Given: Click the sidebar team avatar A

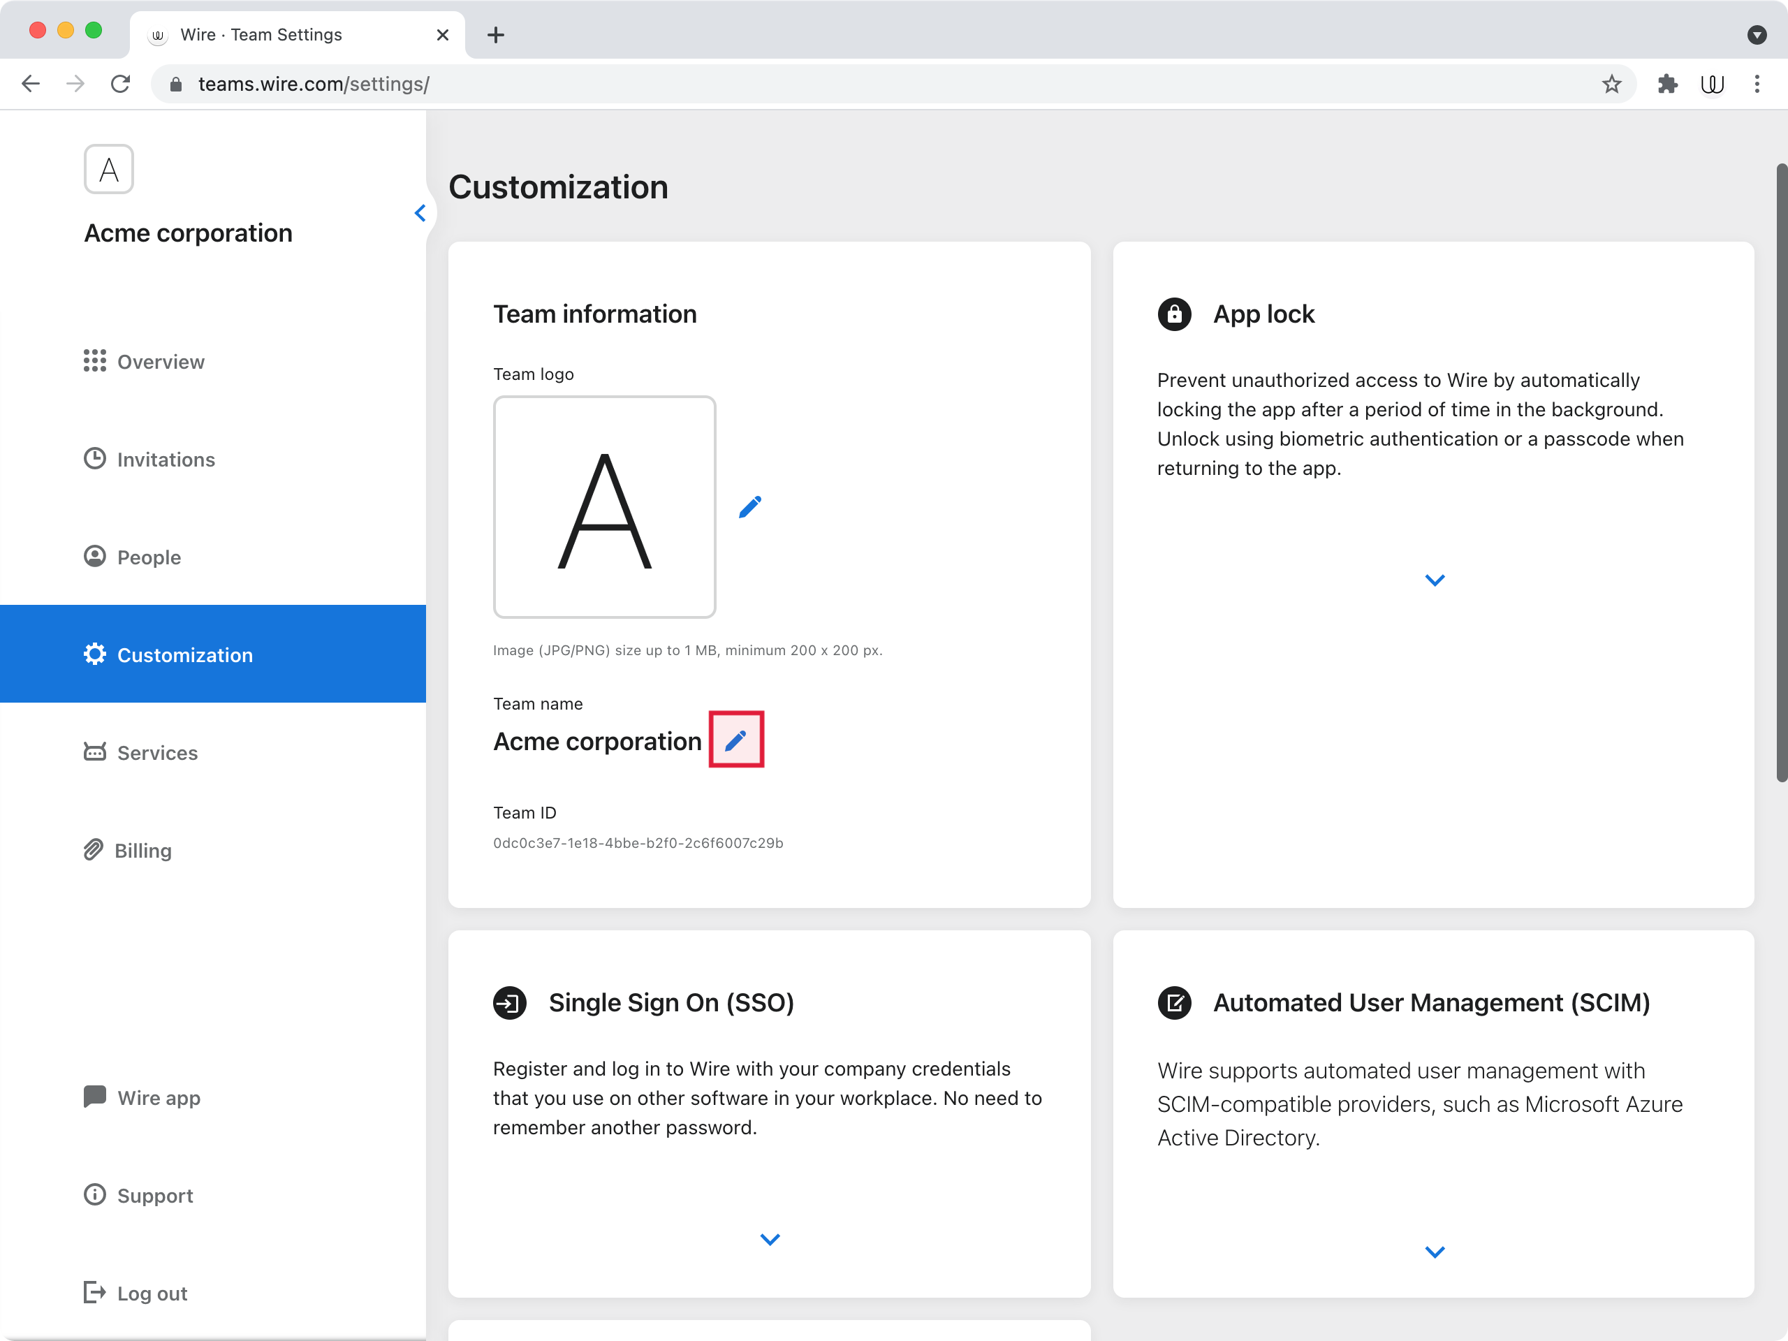Looking at the screenshot, I should 108,170.
